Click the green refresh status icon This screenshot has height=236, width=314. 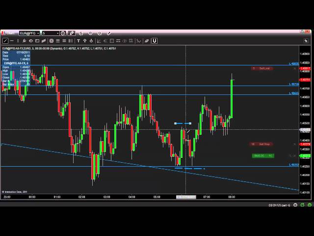tap(302, 205)
